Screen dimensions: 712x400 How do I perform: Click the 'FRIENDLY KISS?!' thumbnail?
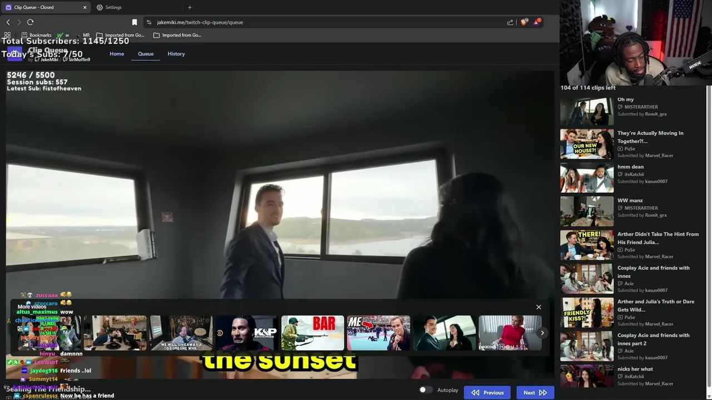pyautogui.click(x=586, y=312)
